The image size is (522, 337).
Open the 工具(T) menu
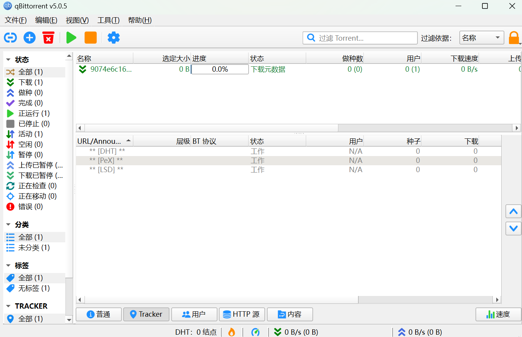[108, 20]
